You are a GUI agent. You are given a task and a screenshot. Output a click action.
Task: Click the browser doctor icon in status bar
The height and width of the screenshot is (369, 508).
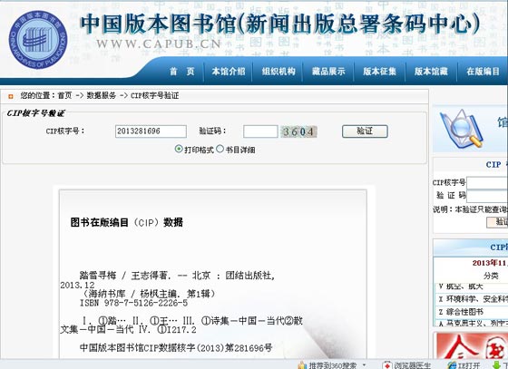coord(386,365)
